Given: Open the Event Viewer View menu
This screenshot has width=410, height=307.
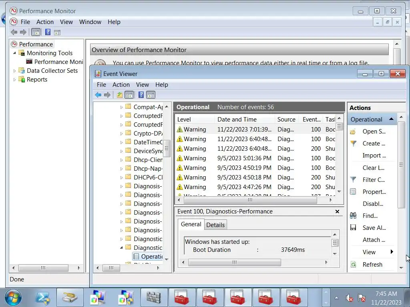Looking at the screenshot, I should (x=143, y=85).
